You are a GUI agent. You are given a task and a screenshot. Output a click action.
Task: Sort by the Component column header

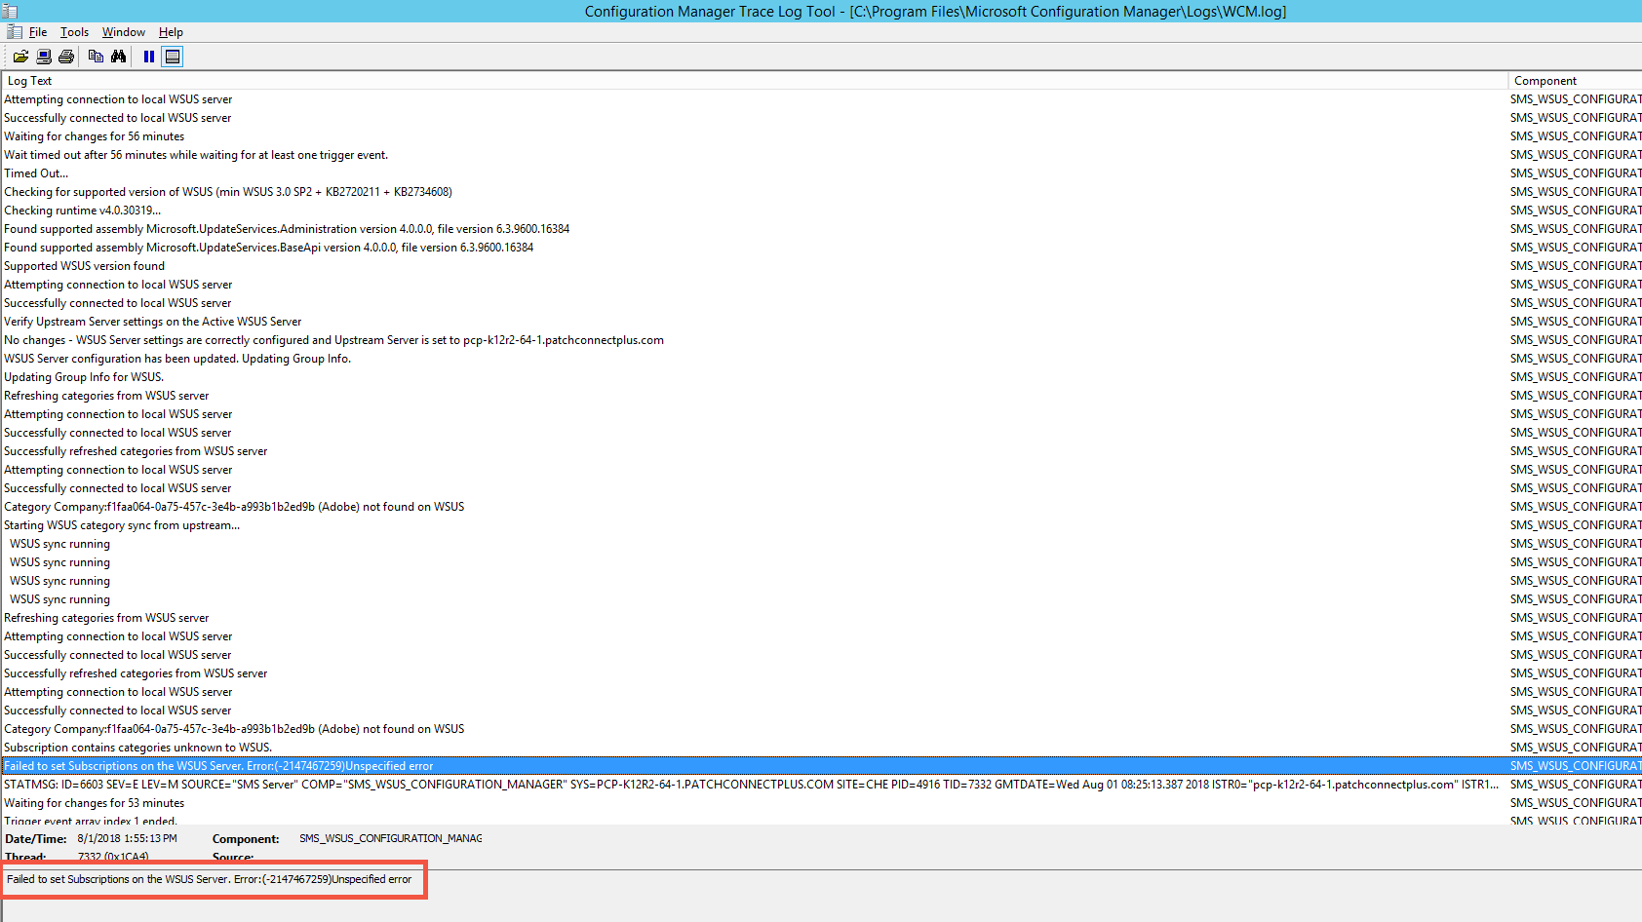(1545, 81)
